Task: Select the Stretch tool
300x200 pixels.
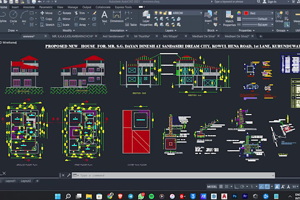Action: pos(48,25)
